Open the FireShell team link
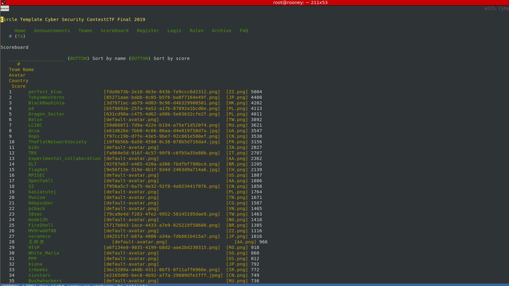 point(41,225)
